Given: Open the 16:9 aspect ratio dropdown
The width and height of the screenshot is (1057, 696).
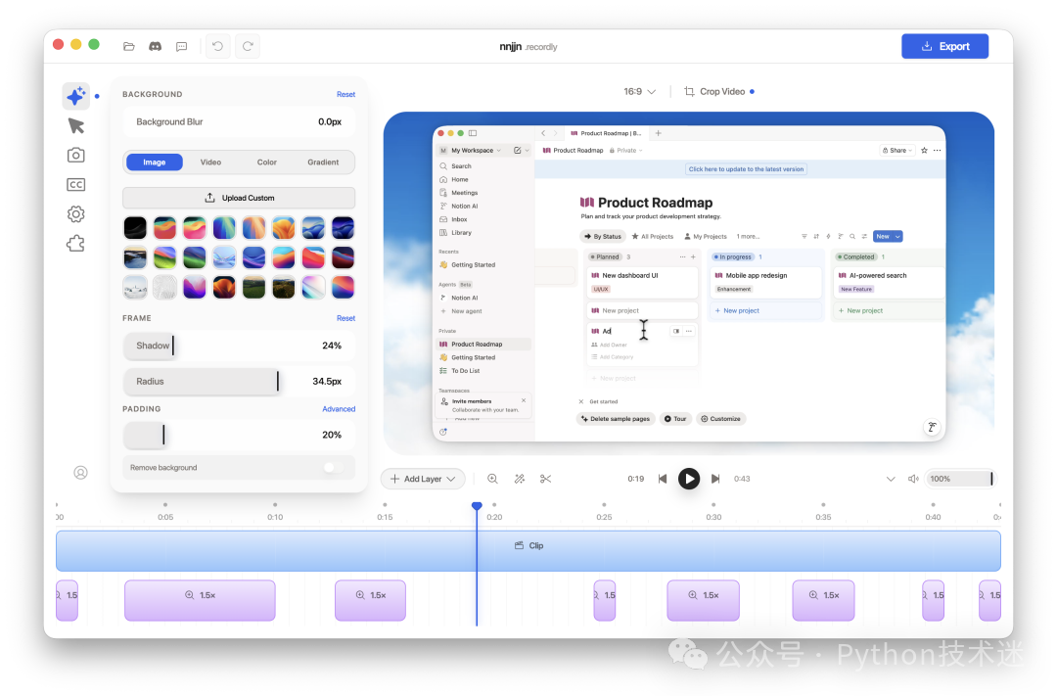Looking at the screenshot, I should [x=639, y=92].
